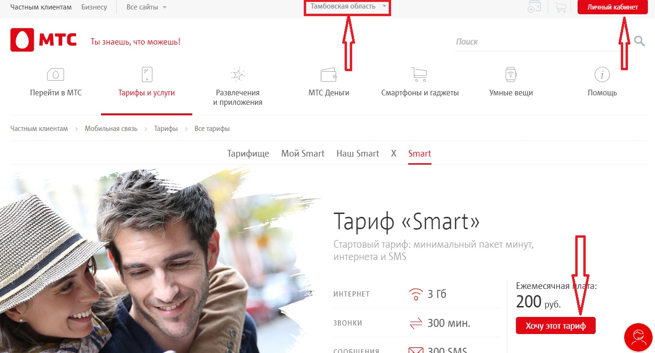Click Частным клиентам breadcrumb link

point(39,129)
